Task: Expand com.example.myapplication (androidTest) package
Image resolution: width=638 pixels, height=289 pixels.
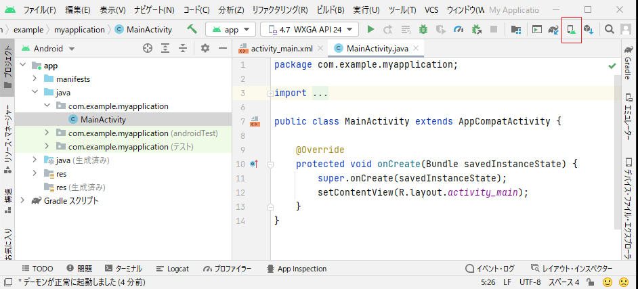Action: pyautogui.click(x=46, y=133)
